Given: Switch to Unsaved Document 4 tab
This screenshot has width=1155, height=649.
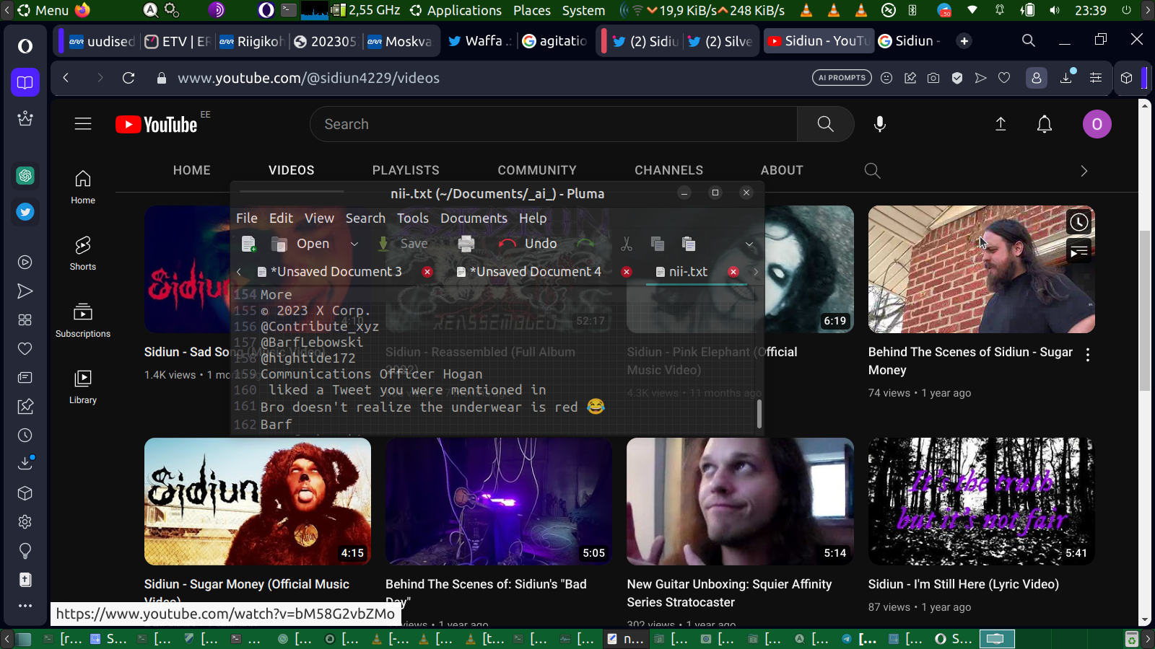Looking at the screenshot, I should point(536,272).
